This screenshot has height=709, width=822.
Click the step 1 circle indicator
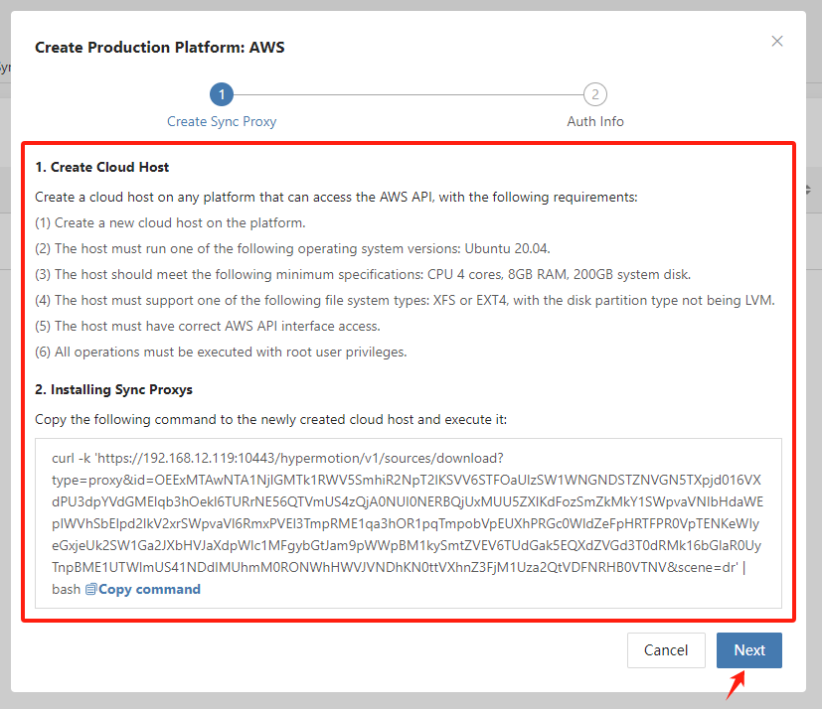222,94
